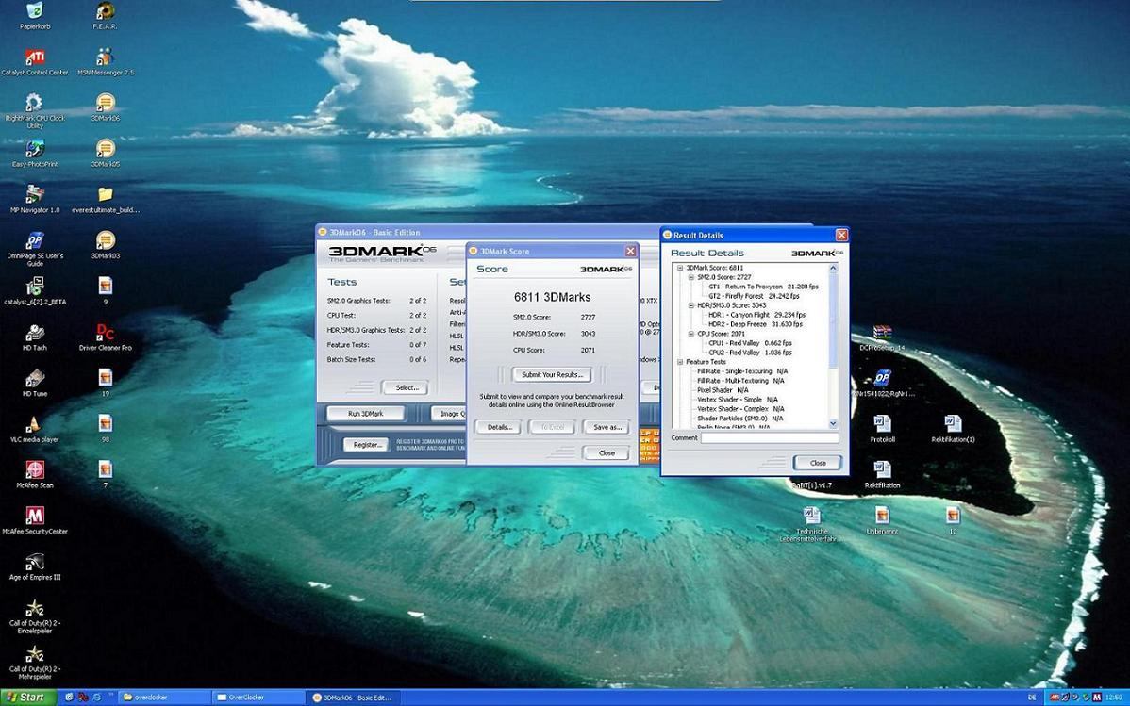Collapse the SM2.0 Score: 2727 node

pos(691,276)
